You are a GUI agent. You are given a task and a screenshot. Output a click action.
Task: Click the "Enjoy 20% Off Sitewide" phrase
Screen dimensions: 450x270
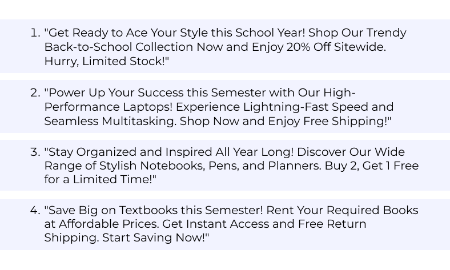[x=318, y=47]
